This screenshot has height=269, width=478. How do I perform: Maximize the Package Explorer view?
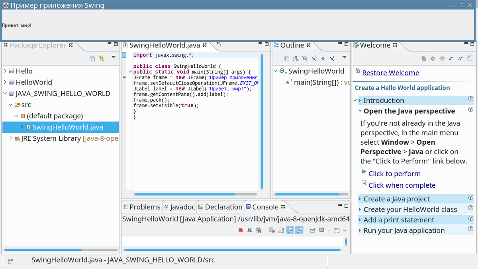(116, 44)
